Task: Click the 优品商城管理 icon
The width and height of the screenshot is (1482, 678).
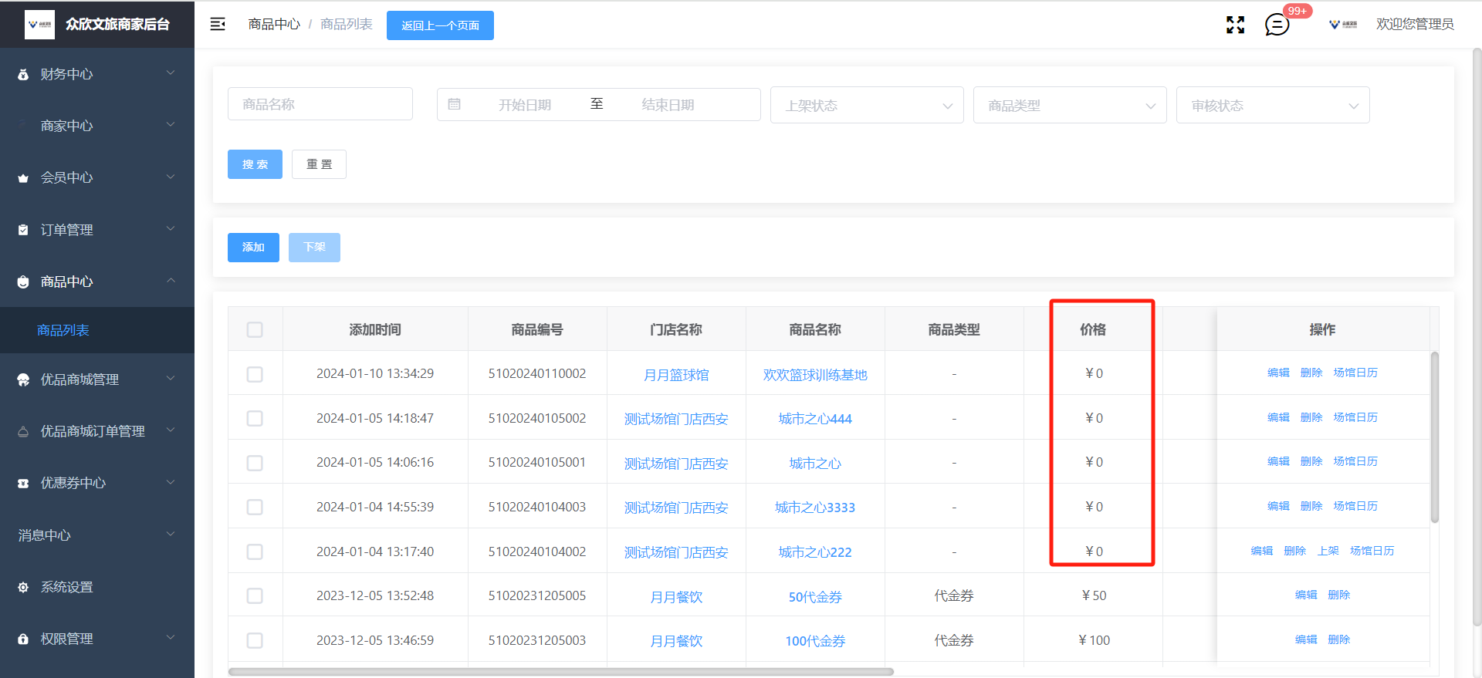Action: pyautogui.click(x=23, y=379)
